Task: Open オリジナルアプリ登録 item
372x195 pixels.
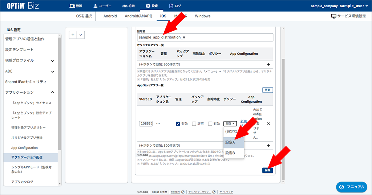Action: pyautogui.click(x=27, y=138)
